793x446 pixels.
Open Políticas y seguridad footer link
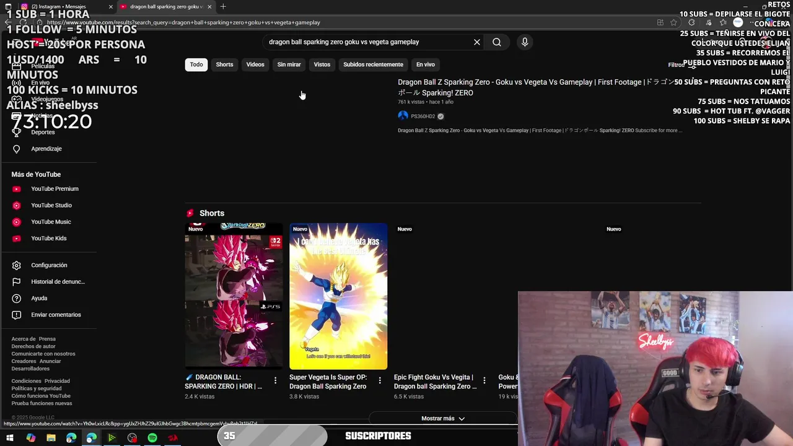[x=36, y=388]
